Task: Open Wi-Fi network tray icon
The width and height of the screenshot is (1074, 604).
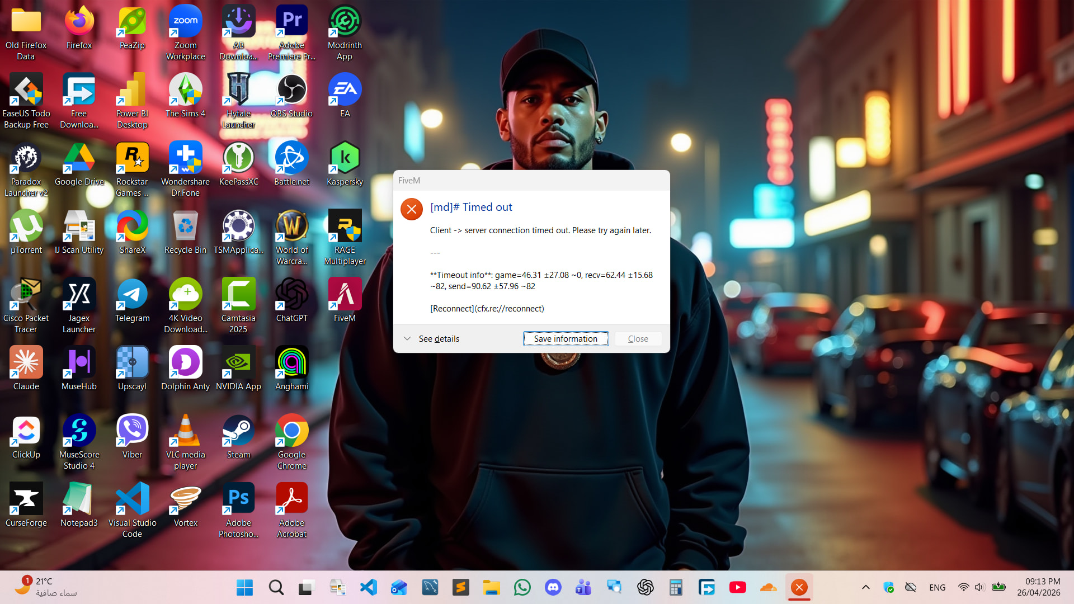Action: point(963,587)
